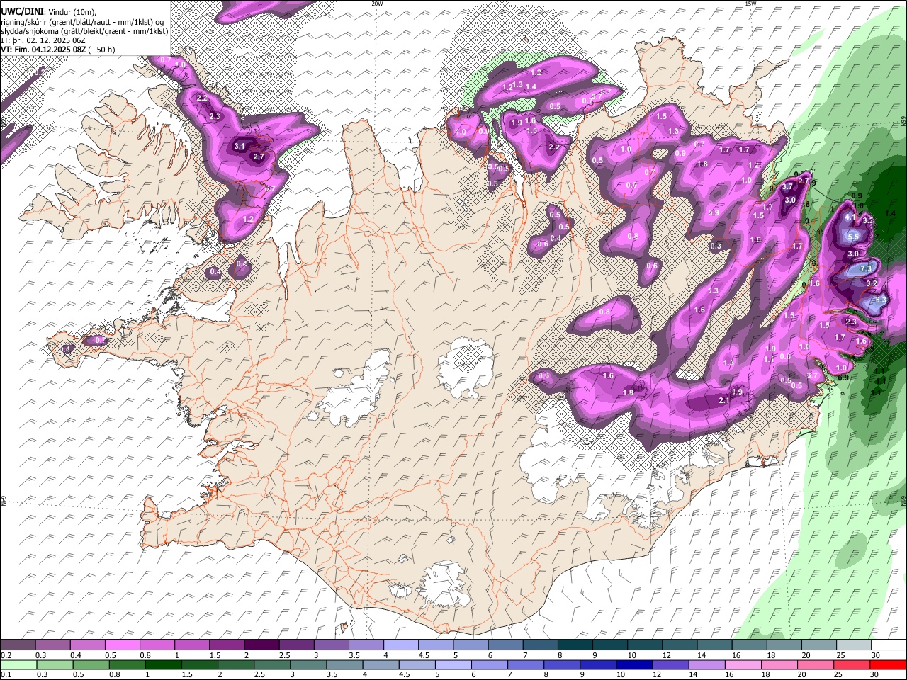The width and height of the screenshot is (907, 680).
Task: Click the 3.1 snowfall value on the map
Action: [239, 147]
